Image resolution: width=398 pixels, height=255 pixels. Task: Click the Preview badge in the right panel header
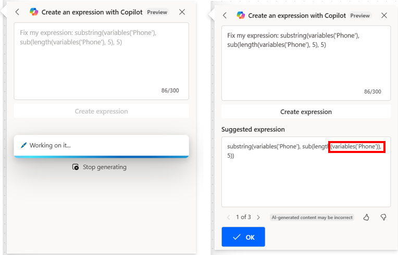point(359,16)
